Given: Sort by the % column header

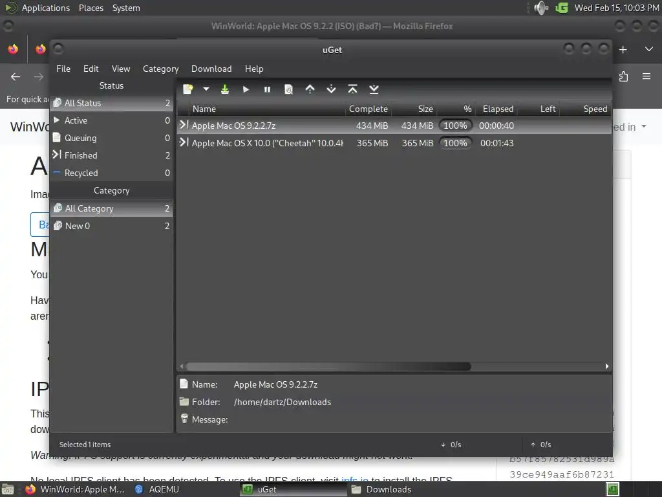Looking at the screenshot, I should tap(455, 109).
